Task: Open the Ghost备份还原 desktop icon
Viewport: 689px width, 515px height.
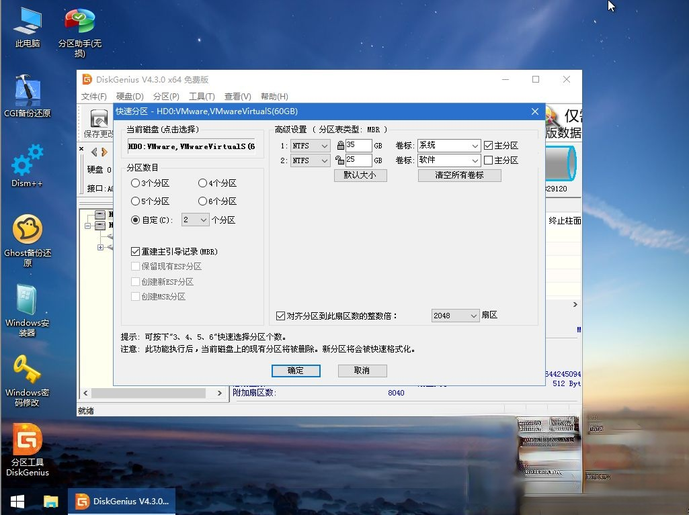Action: [28, 240]
